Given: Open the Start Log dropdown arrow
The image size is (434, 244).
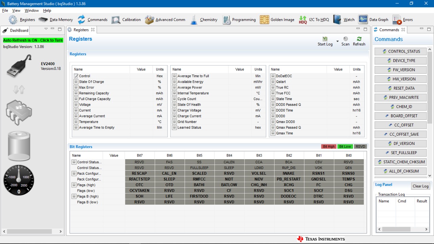Looking at the screenshot, I should (337, 41).
